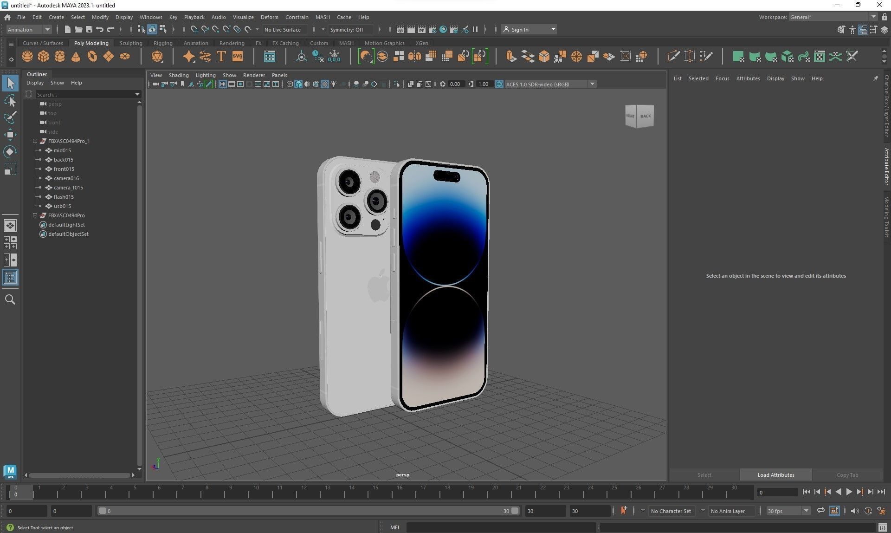891x533 pixels.
Task: Click the Load Attributes button
Action: (776, 475)
